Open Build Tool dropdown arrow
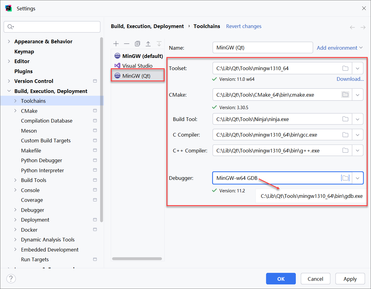The image size is (371, 289). (x=358, y=119)
